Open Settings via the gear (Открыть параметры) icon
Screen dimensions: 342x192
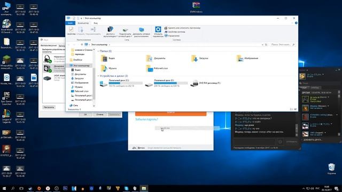(x=158, y=32)
